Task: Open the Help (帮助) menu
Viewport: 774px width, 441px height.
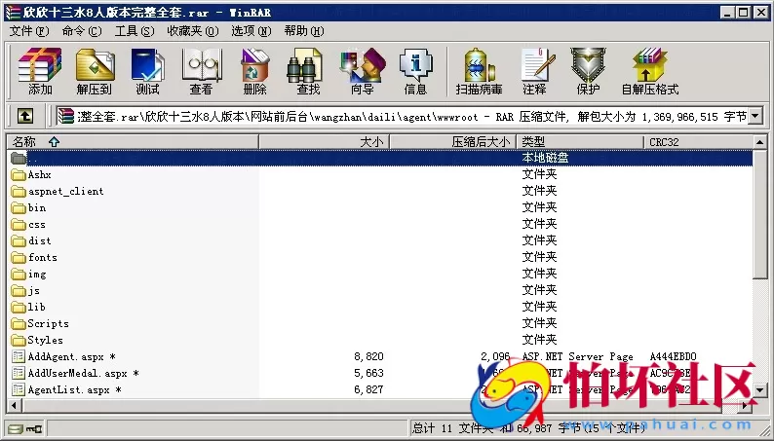Action: [303, 31]
